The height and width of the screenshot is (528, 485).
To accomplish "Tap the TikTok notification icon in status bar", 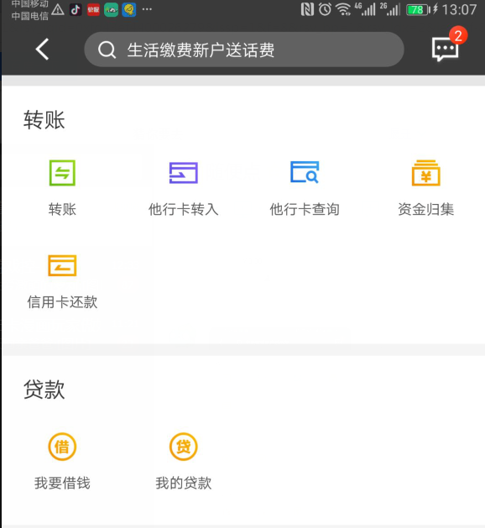I will pos(76,9).
